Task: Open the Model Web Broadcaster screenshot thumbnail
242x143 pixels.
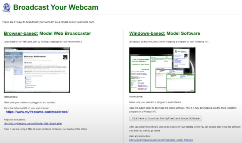Action: point(37,70)
